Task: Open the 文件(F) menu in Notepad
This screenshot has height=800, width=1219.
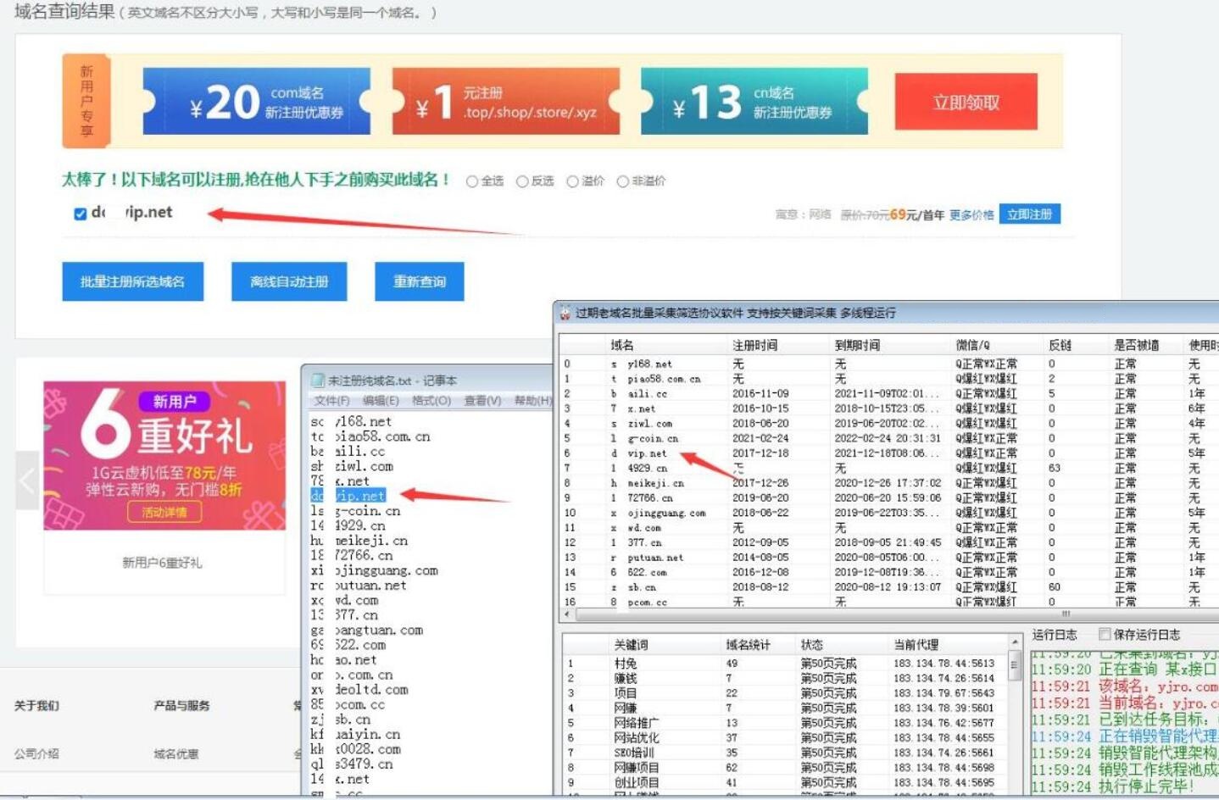Action: (331, 401)
